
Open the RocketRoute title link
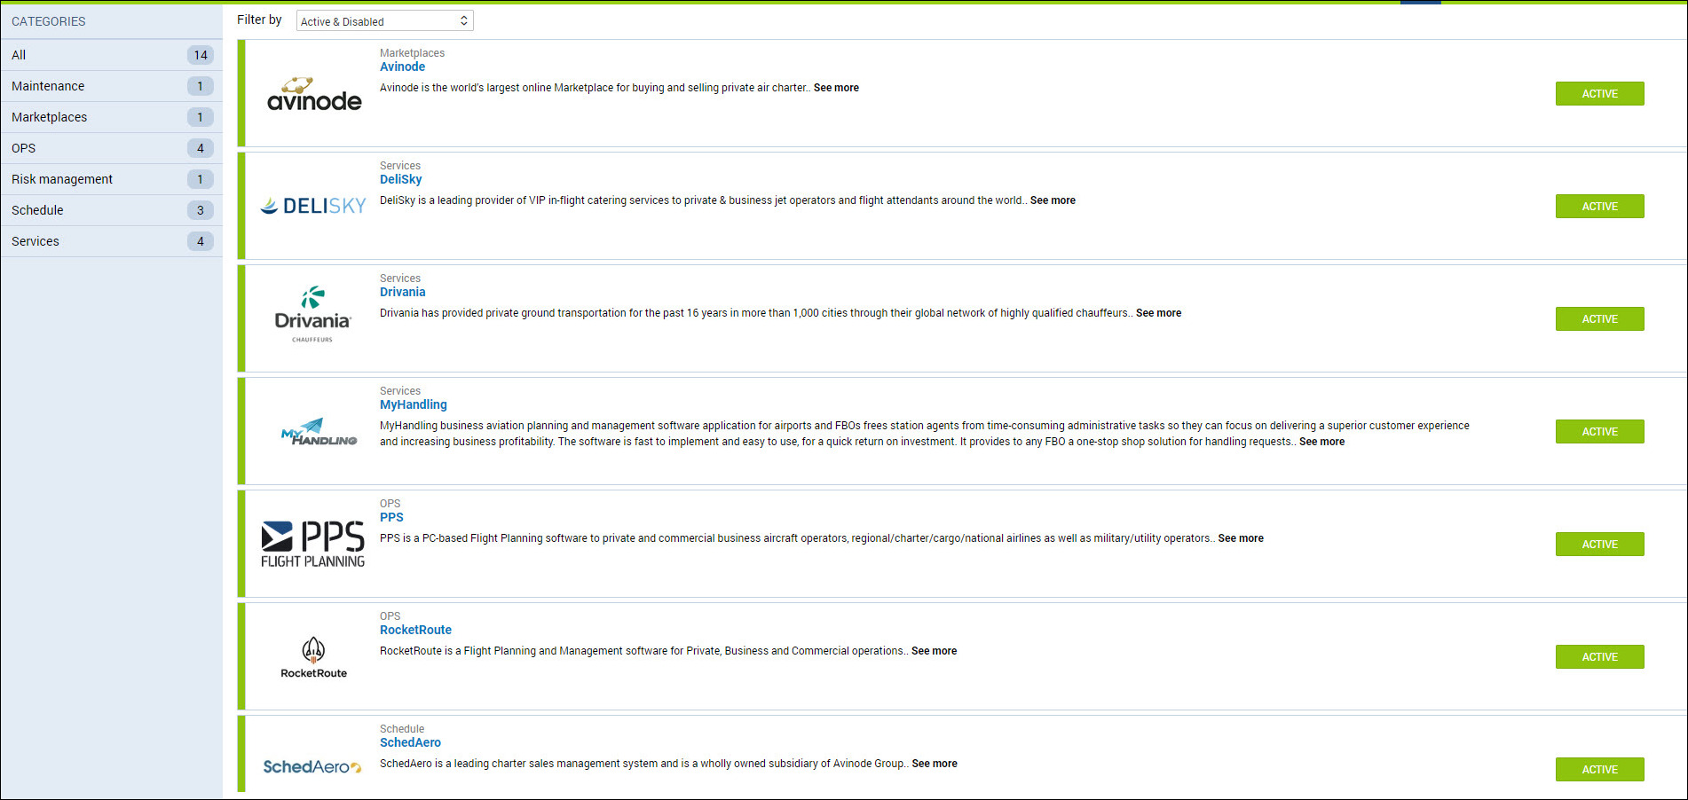click(x=415, y=630)
